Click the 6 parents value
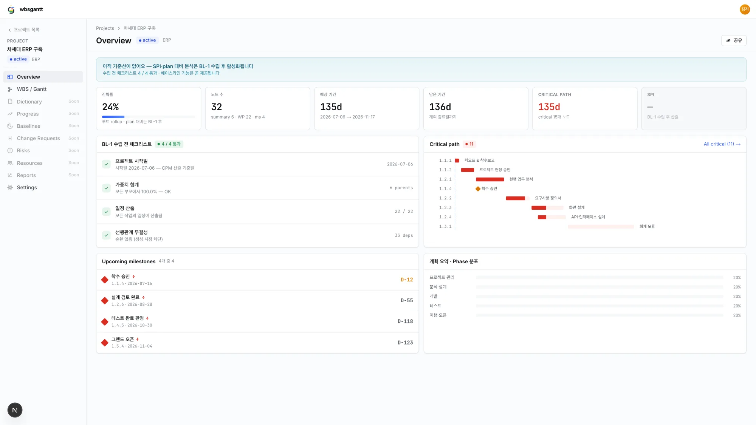The image size is (756, 425). click(401, 188)
